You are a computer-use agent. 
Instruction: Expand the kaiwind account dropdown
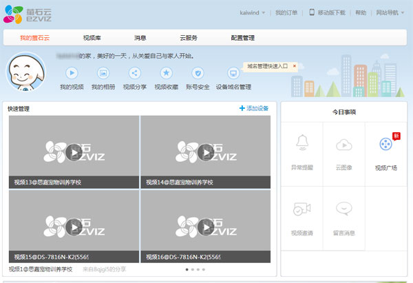tap(253, 12)
